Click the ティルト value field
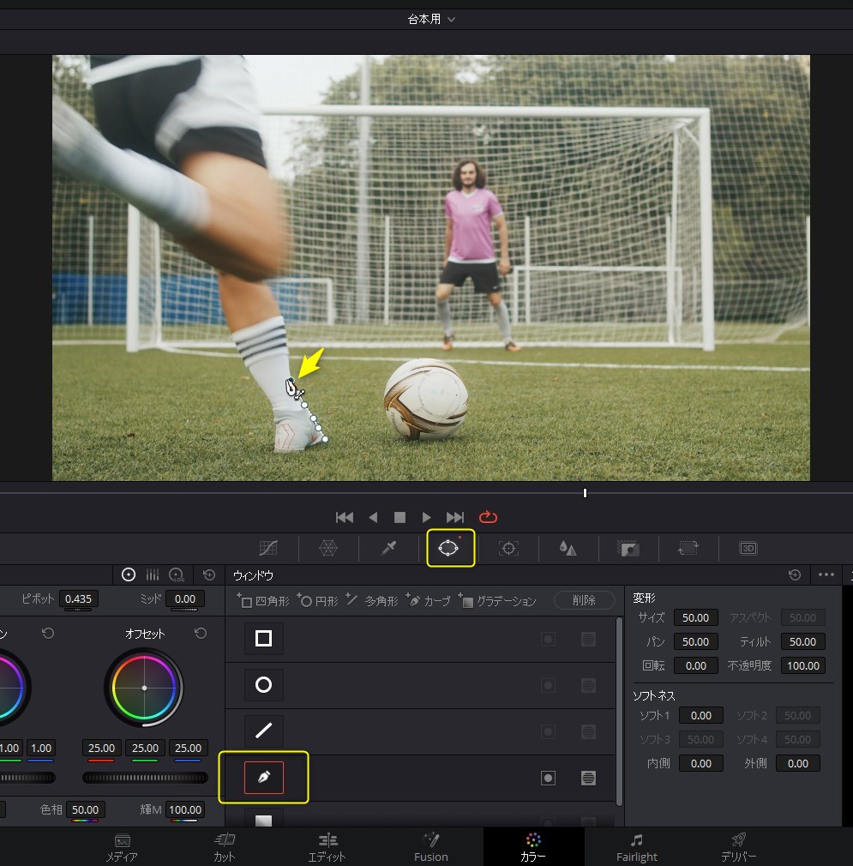This screenshot has height=866, width=853. [x=802, y=641]
